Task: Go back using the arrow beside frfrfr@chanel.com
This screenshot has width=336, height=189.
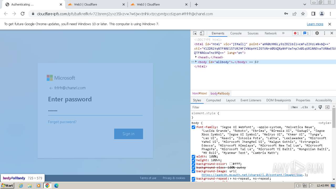Action: point(51,88)
